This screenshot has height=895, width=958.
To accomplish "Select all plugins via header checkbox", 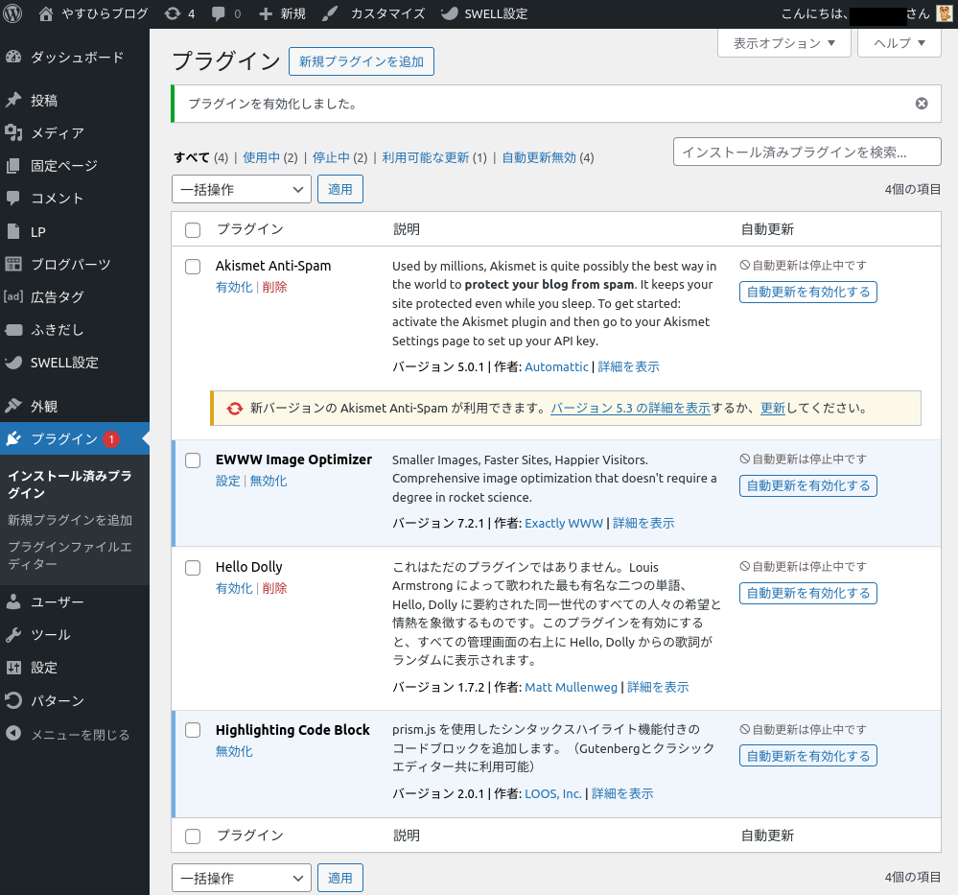I will point(193,230).
